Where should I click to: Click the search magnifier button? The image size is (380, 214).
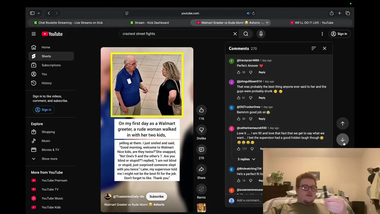246,34
